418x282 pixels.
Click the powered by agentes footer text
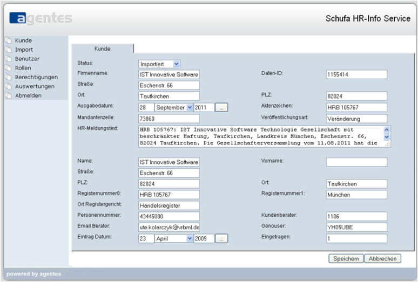pos(34,274)
